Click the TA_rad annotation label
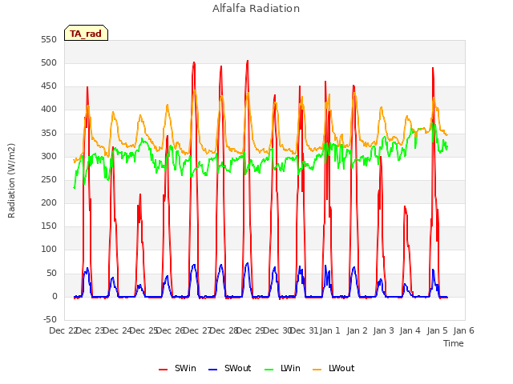Image resolution: width=513 pixels, height=384 pixels. pyautogui.click(x=86, y=34)
